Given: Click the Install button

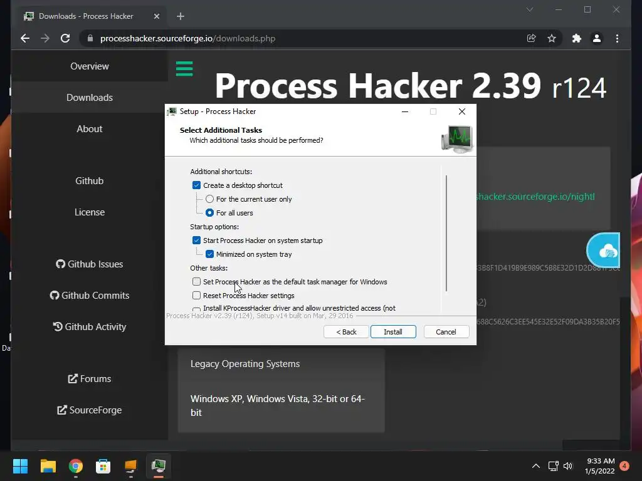Looking at the screenshot, I should tap(393, 332).
